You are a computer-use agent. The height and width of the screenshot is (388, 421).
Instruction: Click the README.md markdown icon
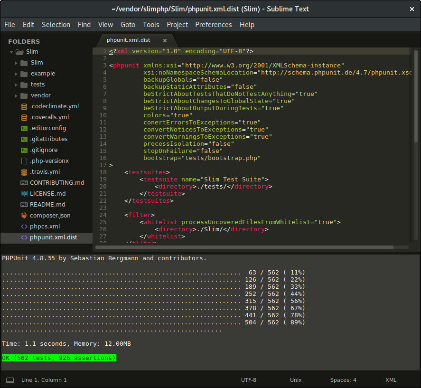tap(24, 205)
